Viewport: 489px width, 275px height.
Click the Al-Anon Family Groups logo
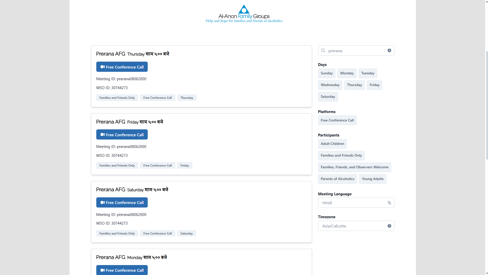point(244,14)
